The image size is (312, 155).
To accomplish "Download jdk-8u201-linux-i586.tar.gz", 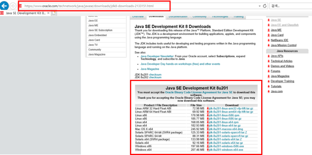I will point(225,119).
